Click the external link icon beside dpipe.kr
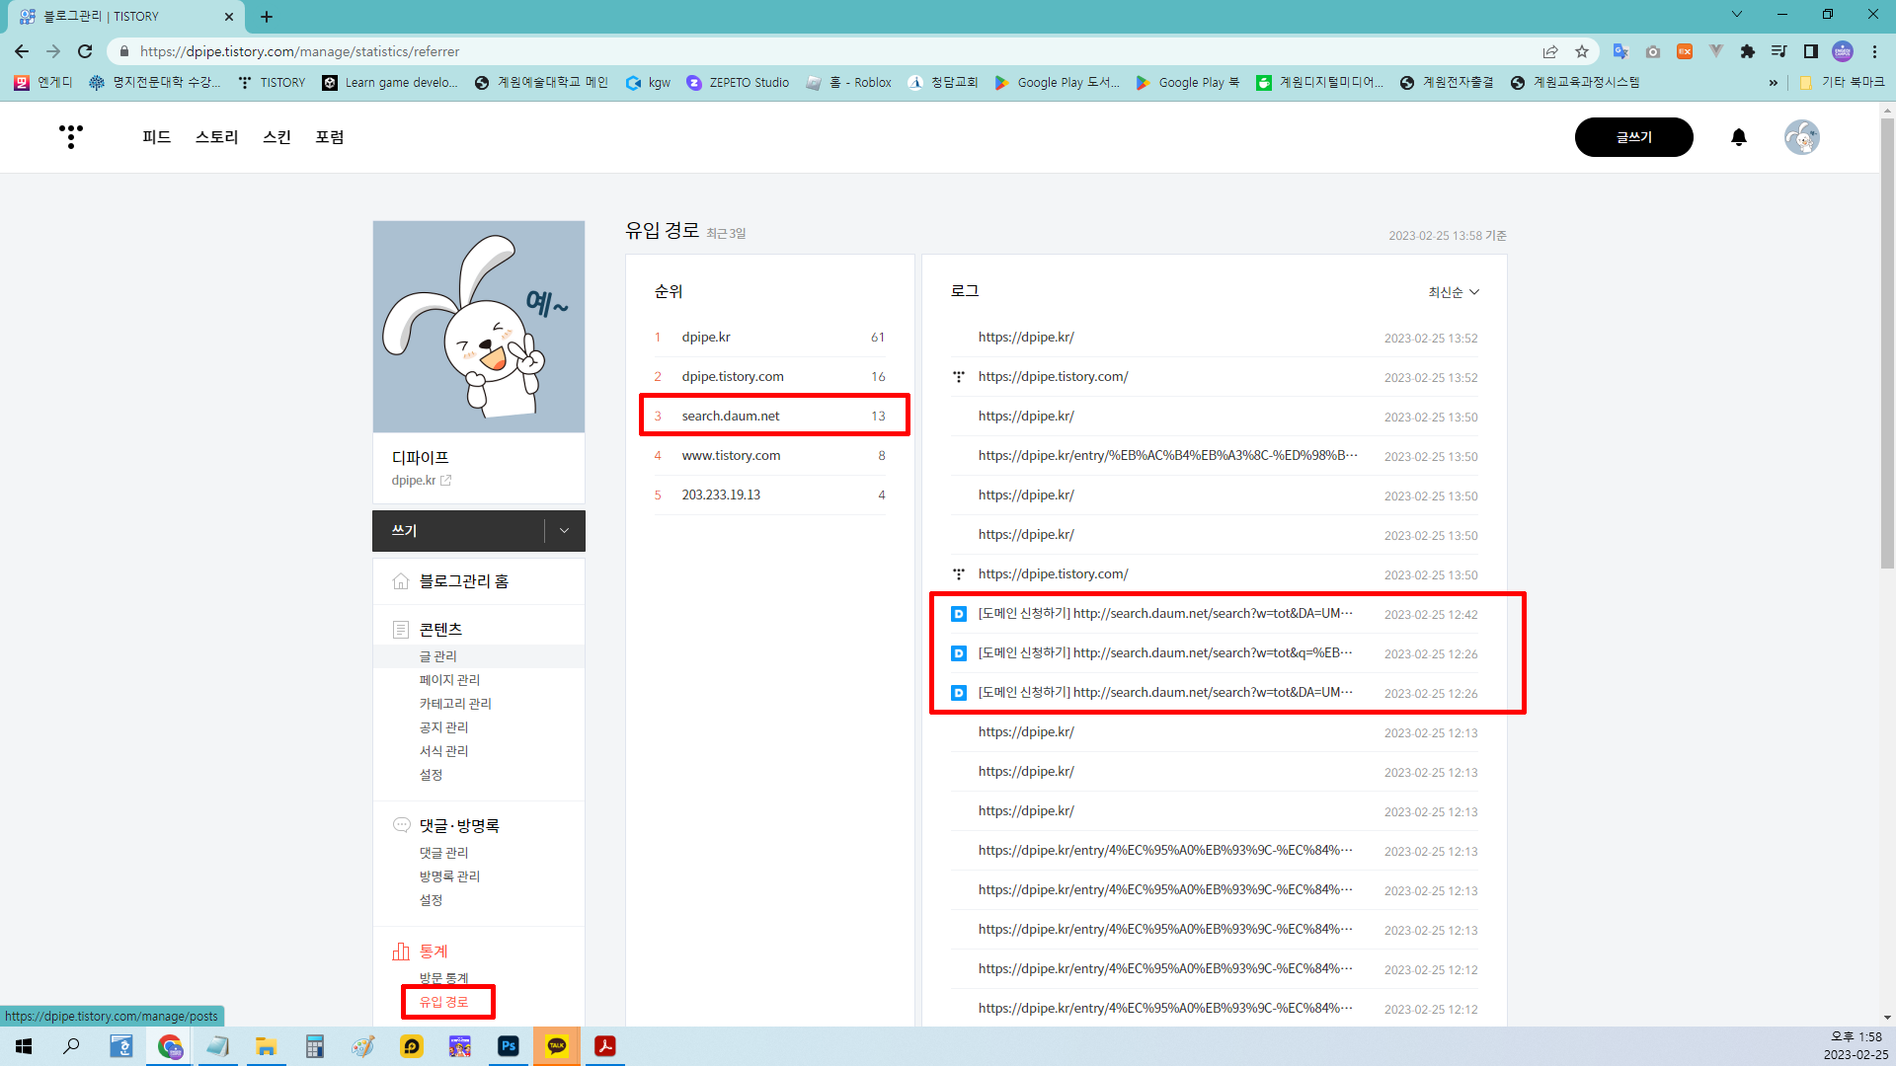1896x1066 pixels. [x=446, y=481]
